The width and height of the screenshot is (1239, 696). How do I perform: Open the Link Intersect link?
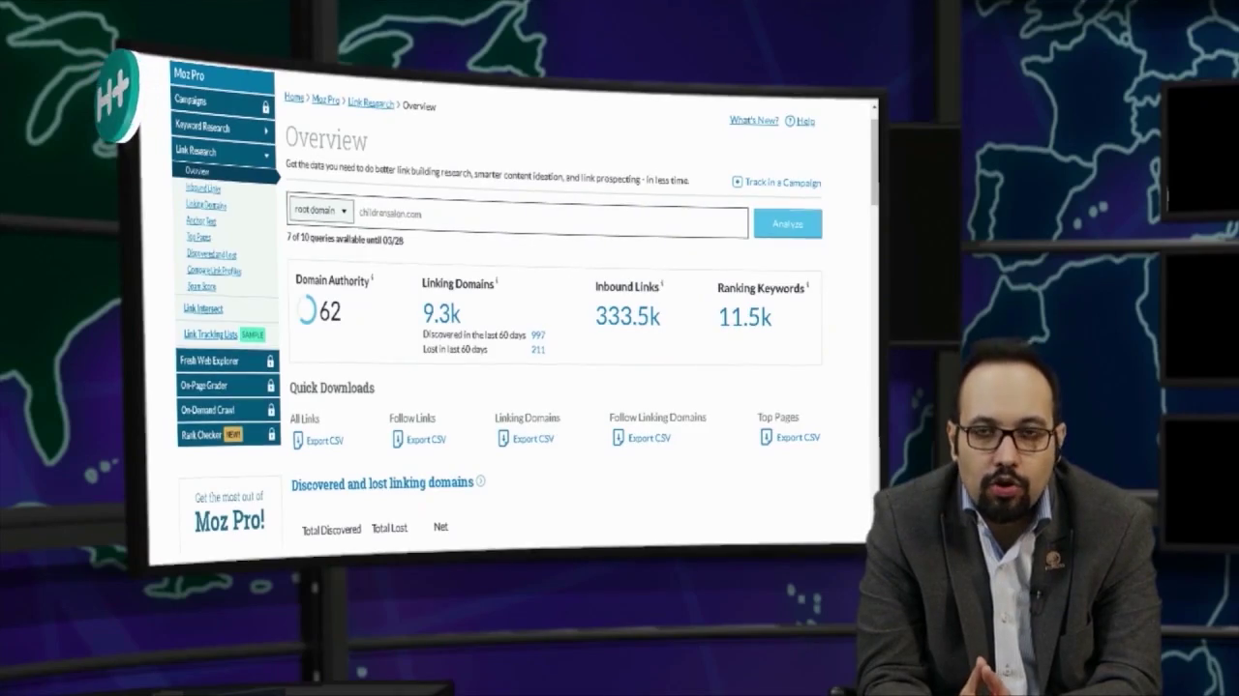[x=203, y=308]
